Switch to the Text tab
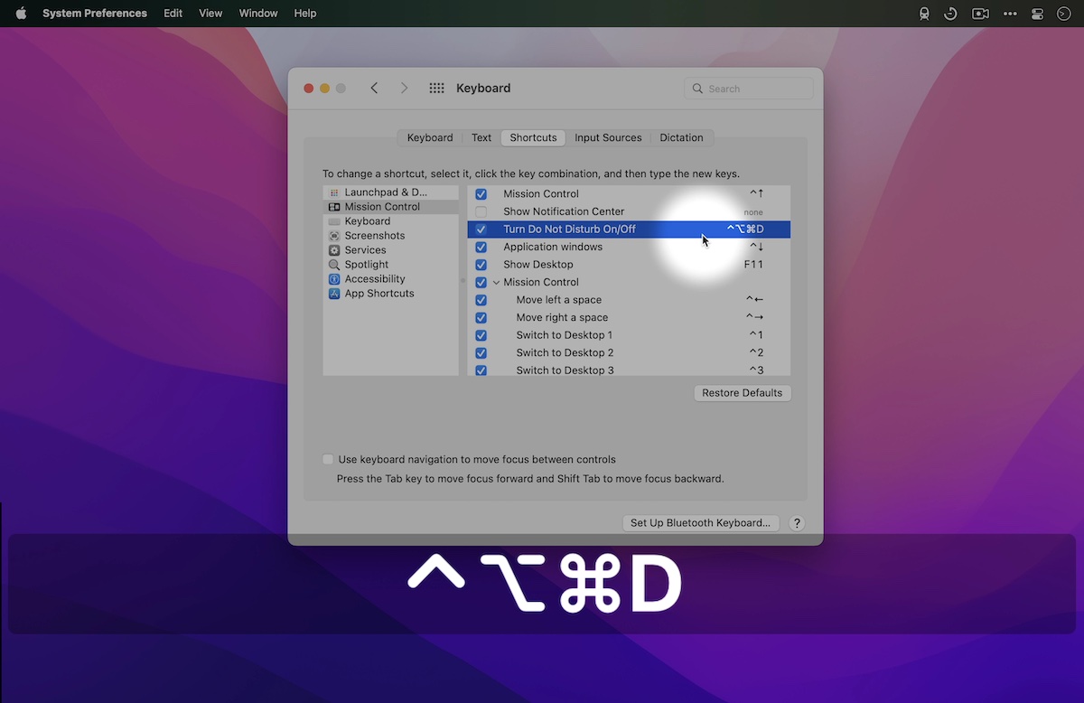 [x=481, y=137]
